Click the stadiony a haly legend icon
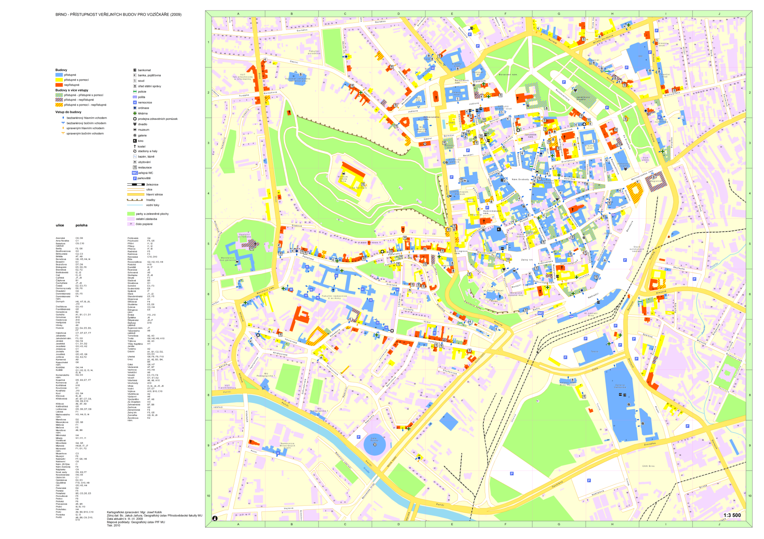 tap(135, 151)
